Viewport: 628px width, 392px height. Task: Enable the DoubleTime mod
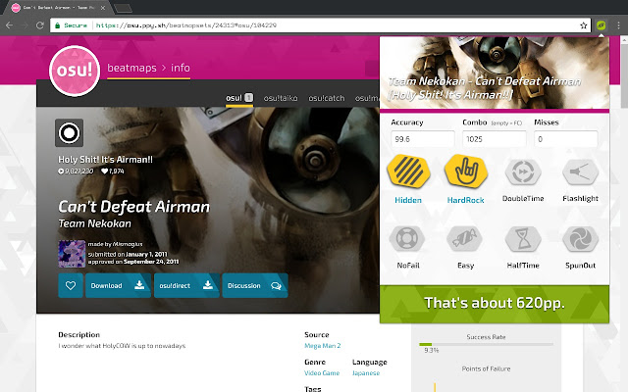click(x=523, y=171)
